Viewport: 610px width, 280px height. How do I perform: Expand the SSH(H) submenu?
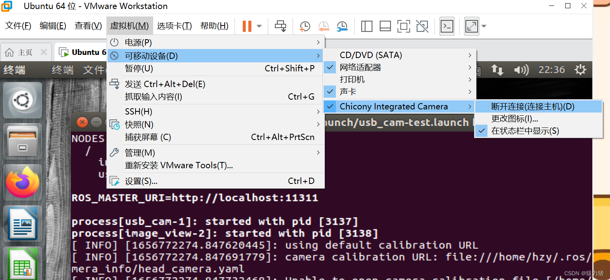click(215, 112)
